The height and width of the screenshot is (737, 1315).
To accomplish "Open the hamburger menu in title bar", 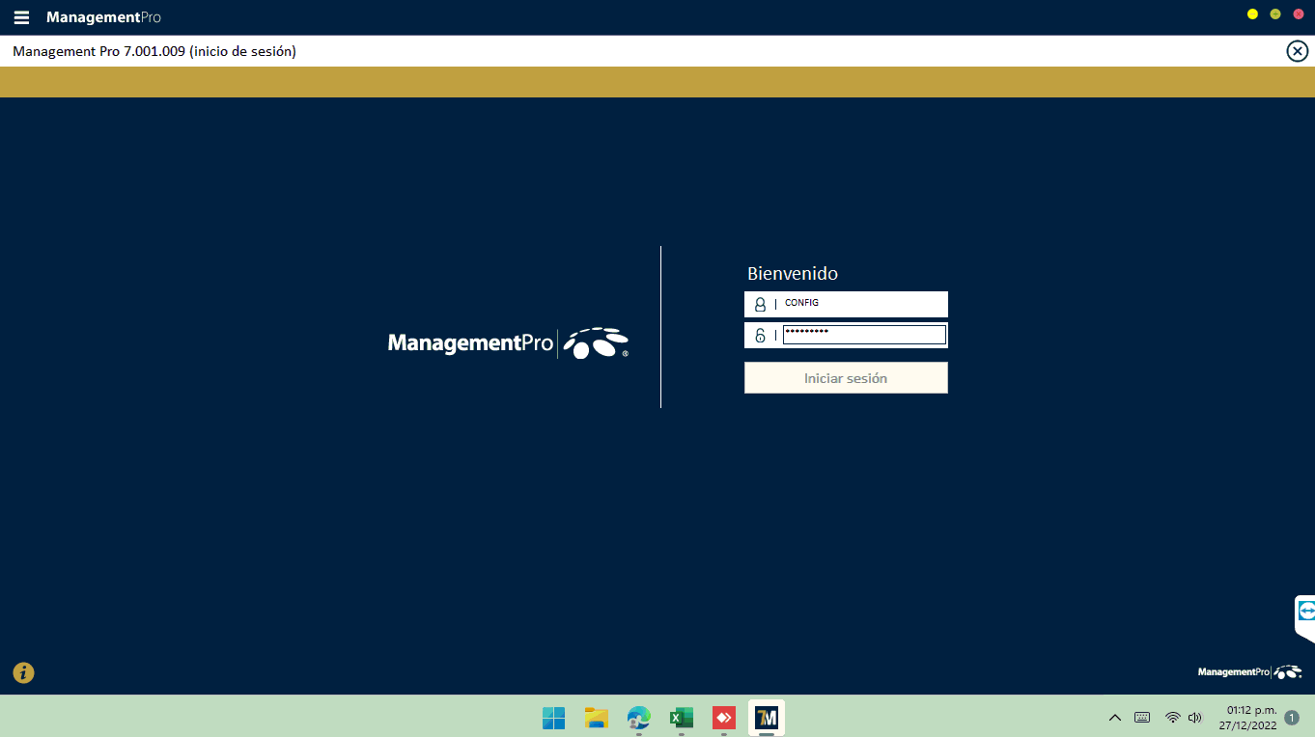I will [21, 17].
